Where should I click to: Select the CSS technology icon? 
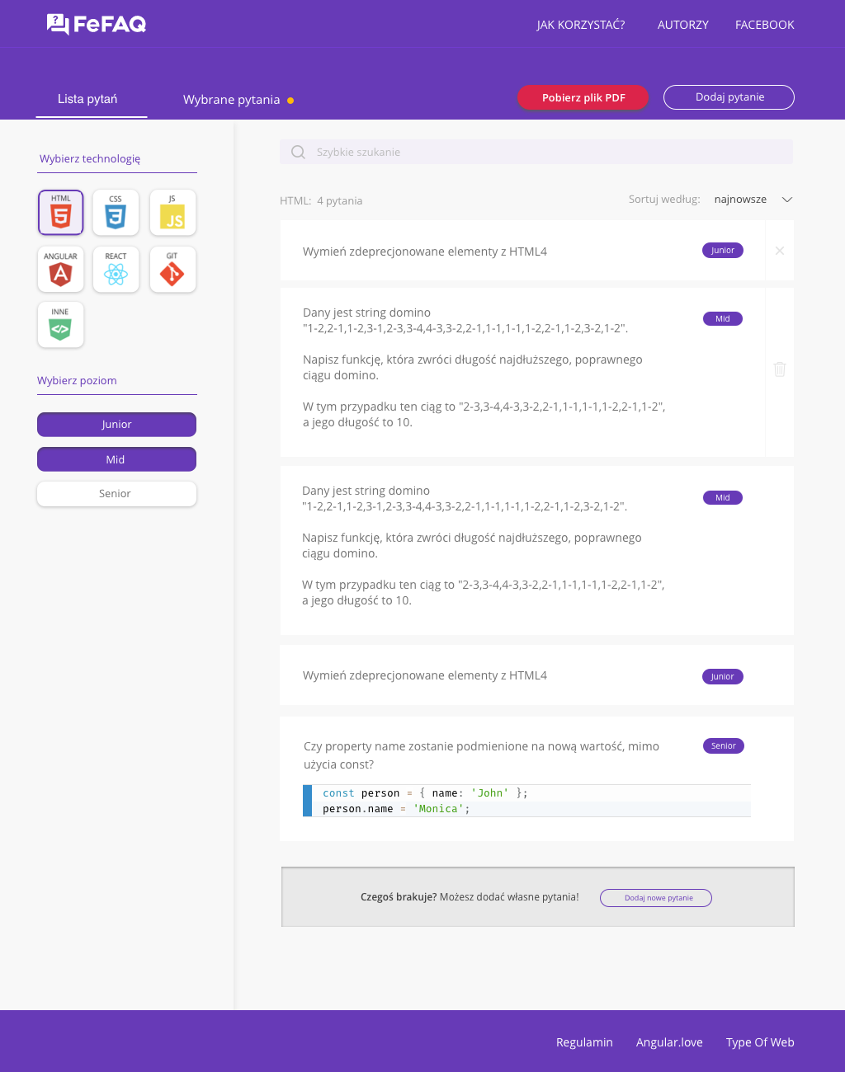tap(116, 213)
